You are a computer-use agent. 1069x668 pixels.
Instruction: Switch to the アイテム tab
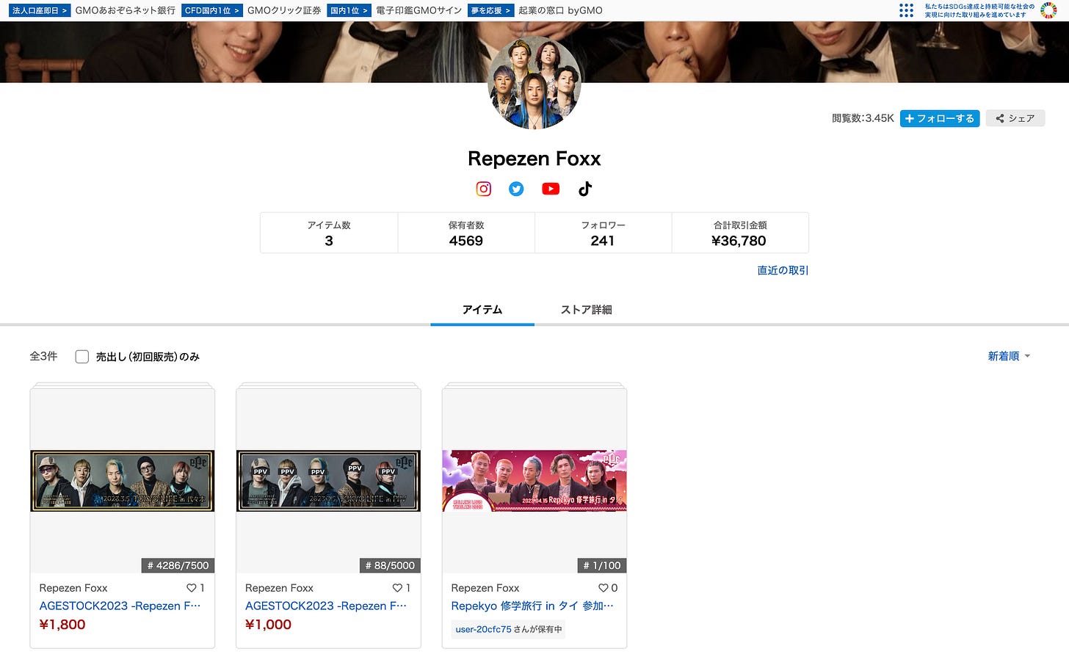(x=482, y=310)
